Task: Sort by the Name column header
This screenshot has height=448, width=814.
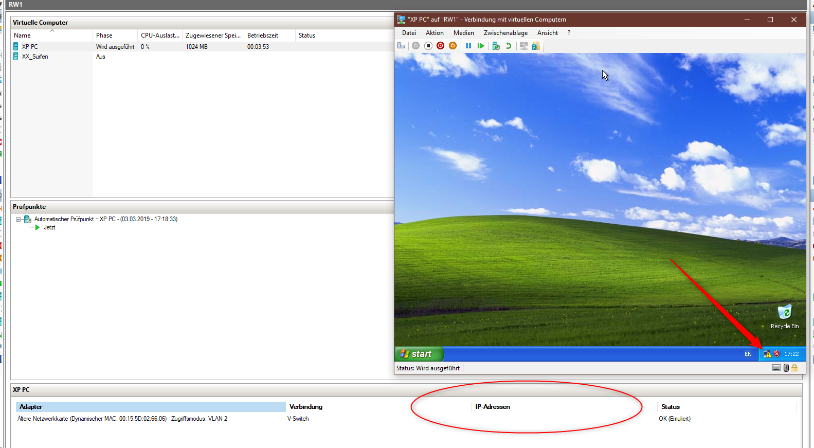Action: coord(52,35)
